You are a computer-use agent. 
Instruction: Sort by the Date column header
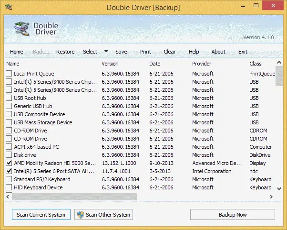[155, 64]
